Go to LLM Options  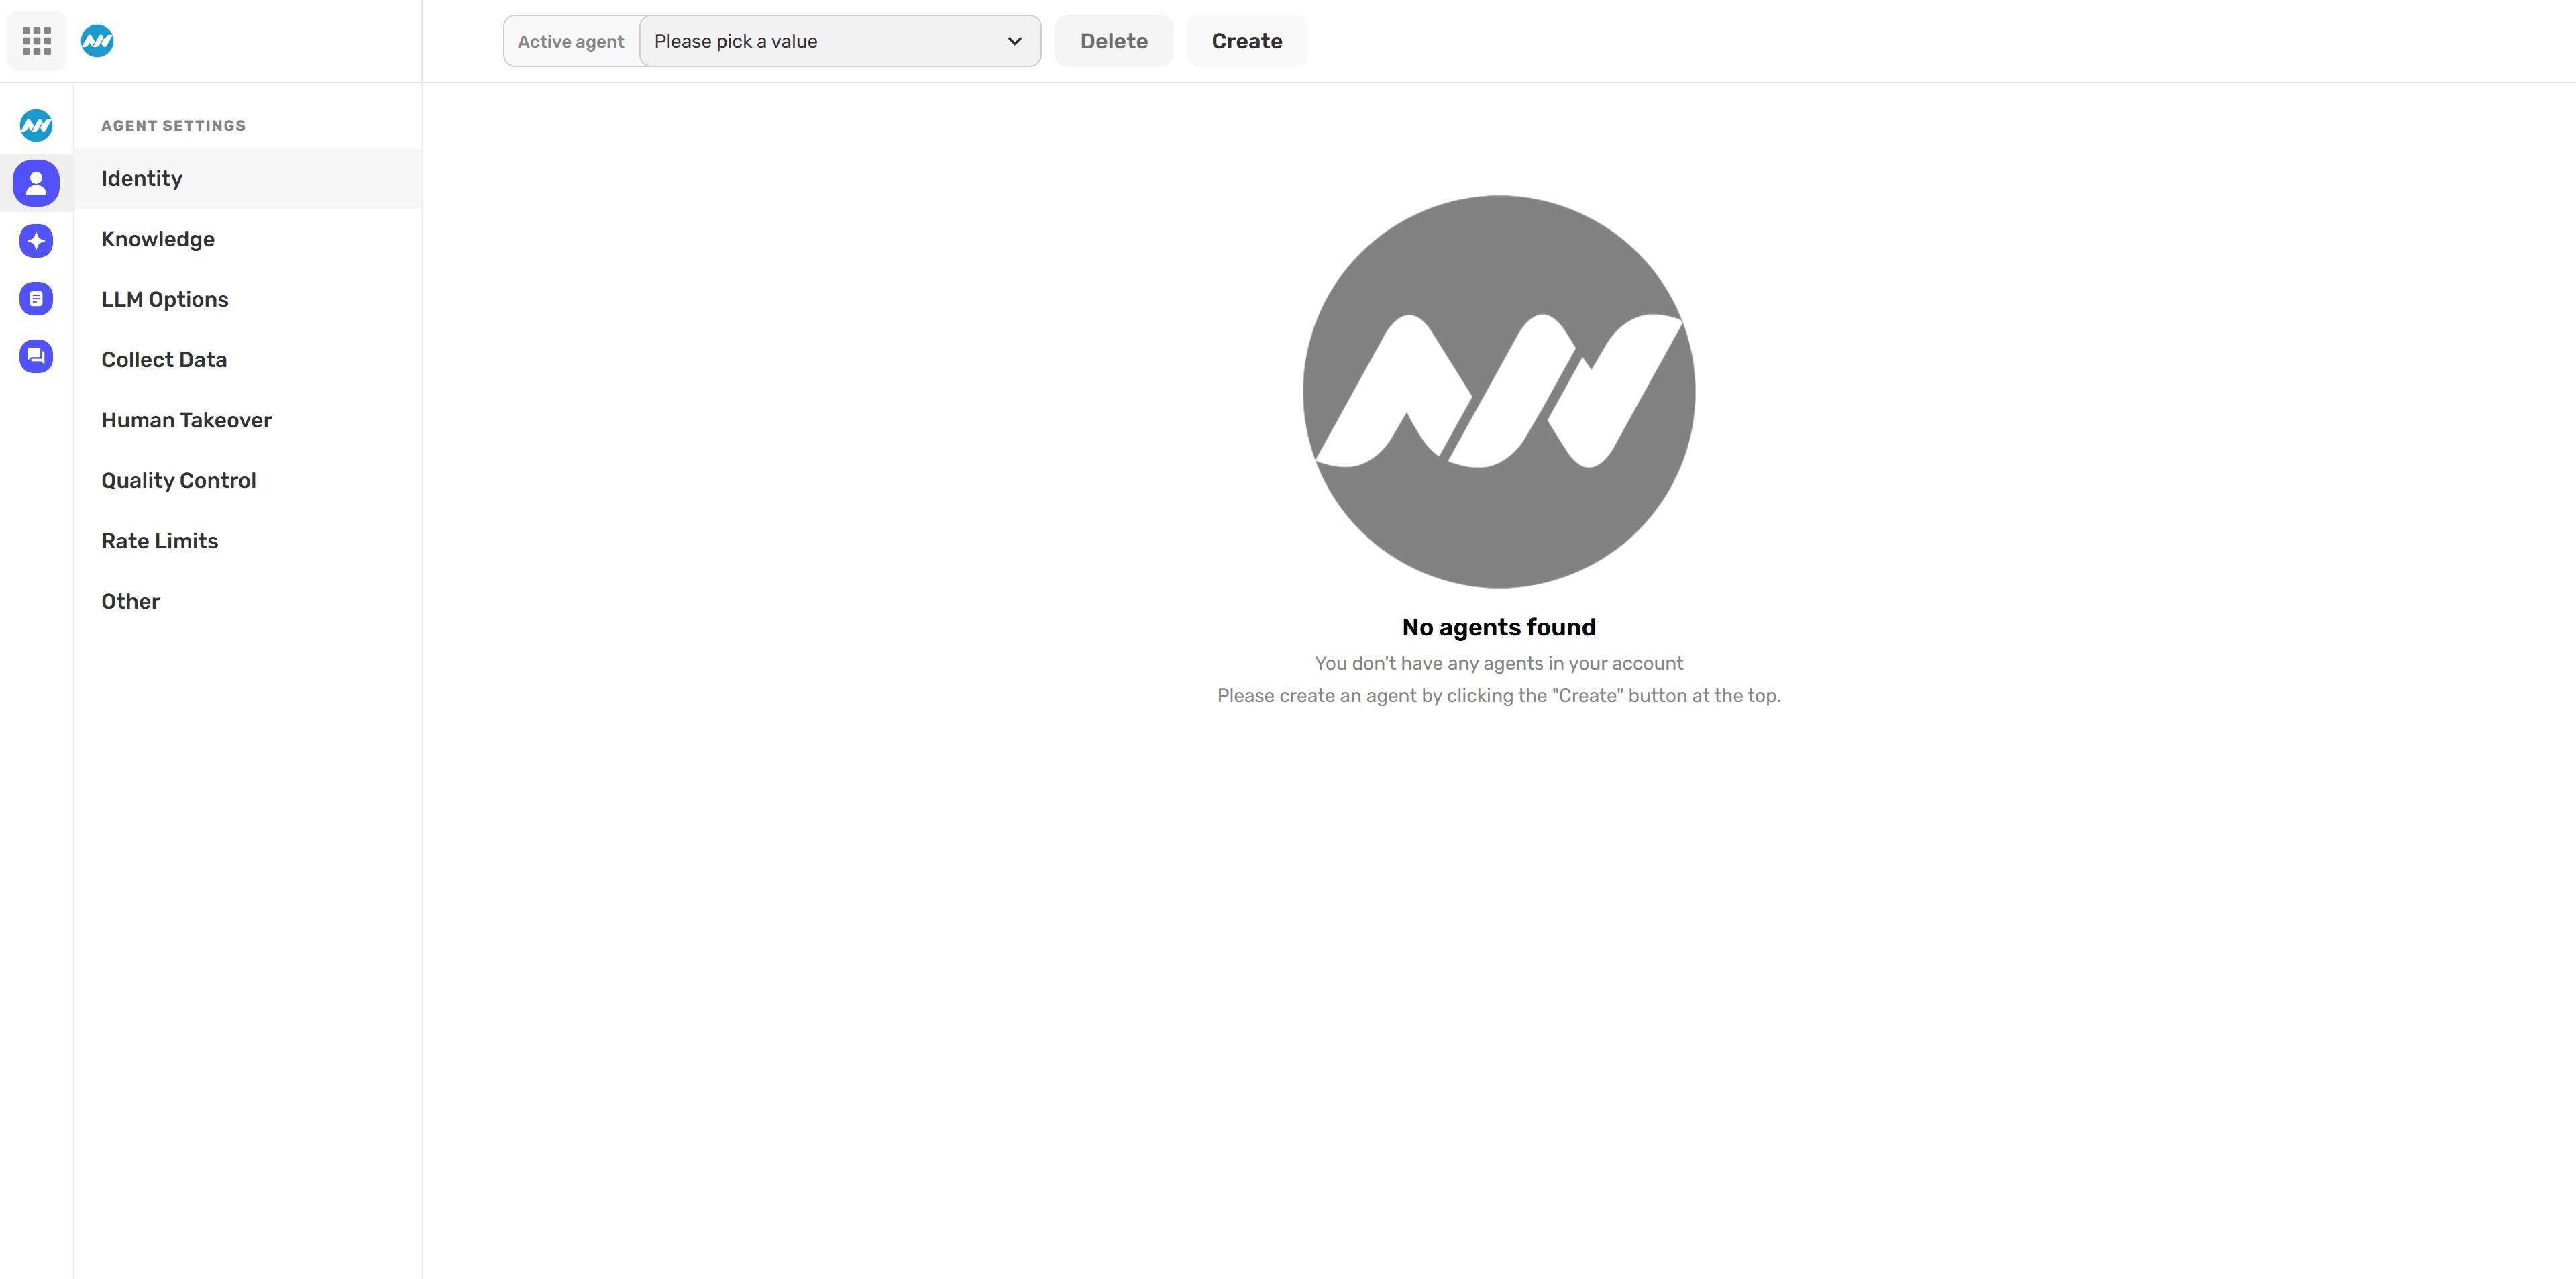(248, 299)
